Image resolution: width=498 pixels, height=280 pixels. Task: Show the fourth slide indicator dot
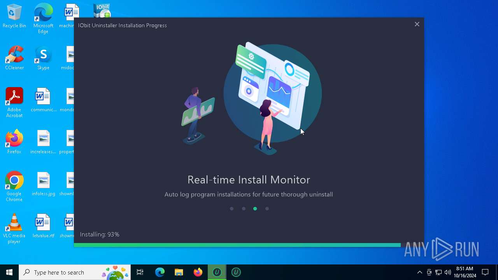pyautogui.click(x=267, y=209)
